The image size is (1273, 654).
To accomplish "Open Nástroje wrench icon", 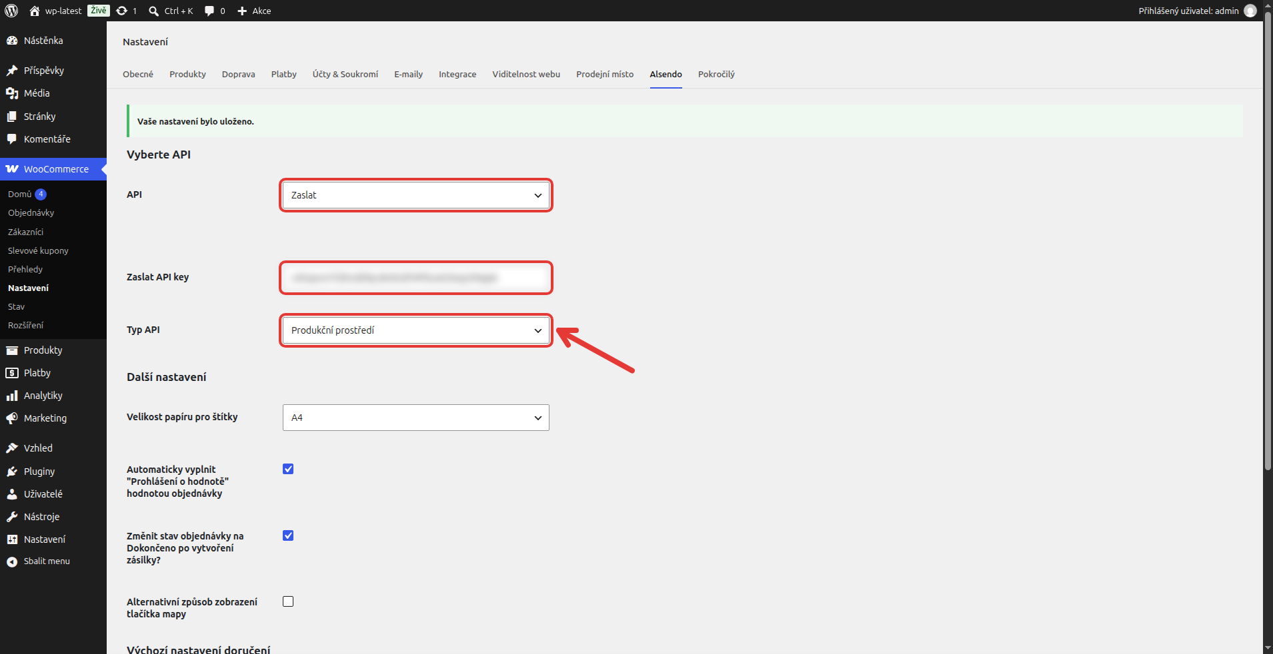I will pos(12,517).
